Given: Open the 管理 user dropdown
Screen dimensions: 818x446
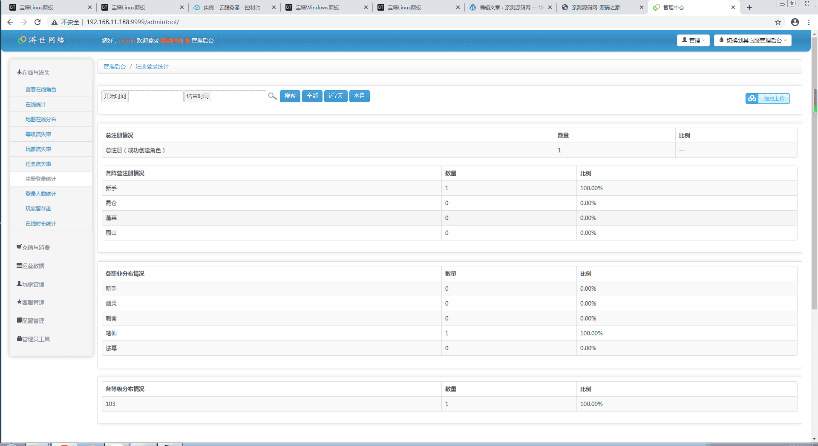Looking at the screenshot, I should (693, 40).
